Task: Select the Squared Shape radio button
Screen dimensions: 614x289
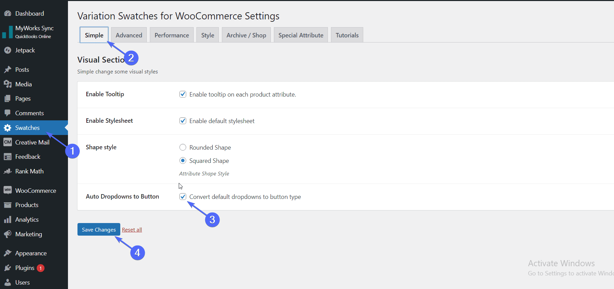Action: (x=183, y=160)
